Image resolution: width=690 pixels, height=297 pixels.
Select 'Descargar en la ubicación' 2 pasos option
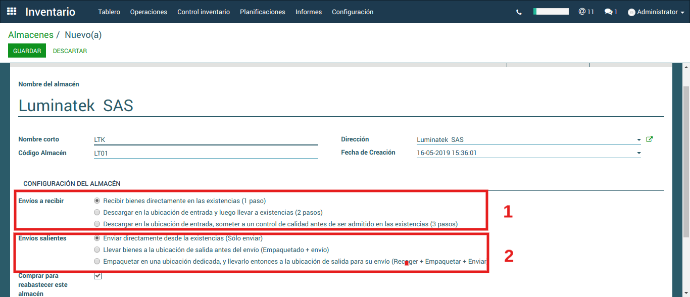[x=97, y=212]
